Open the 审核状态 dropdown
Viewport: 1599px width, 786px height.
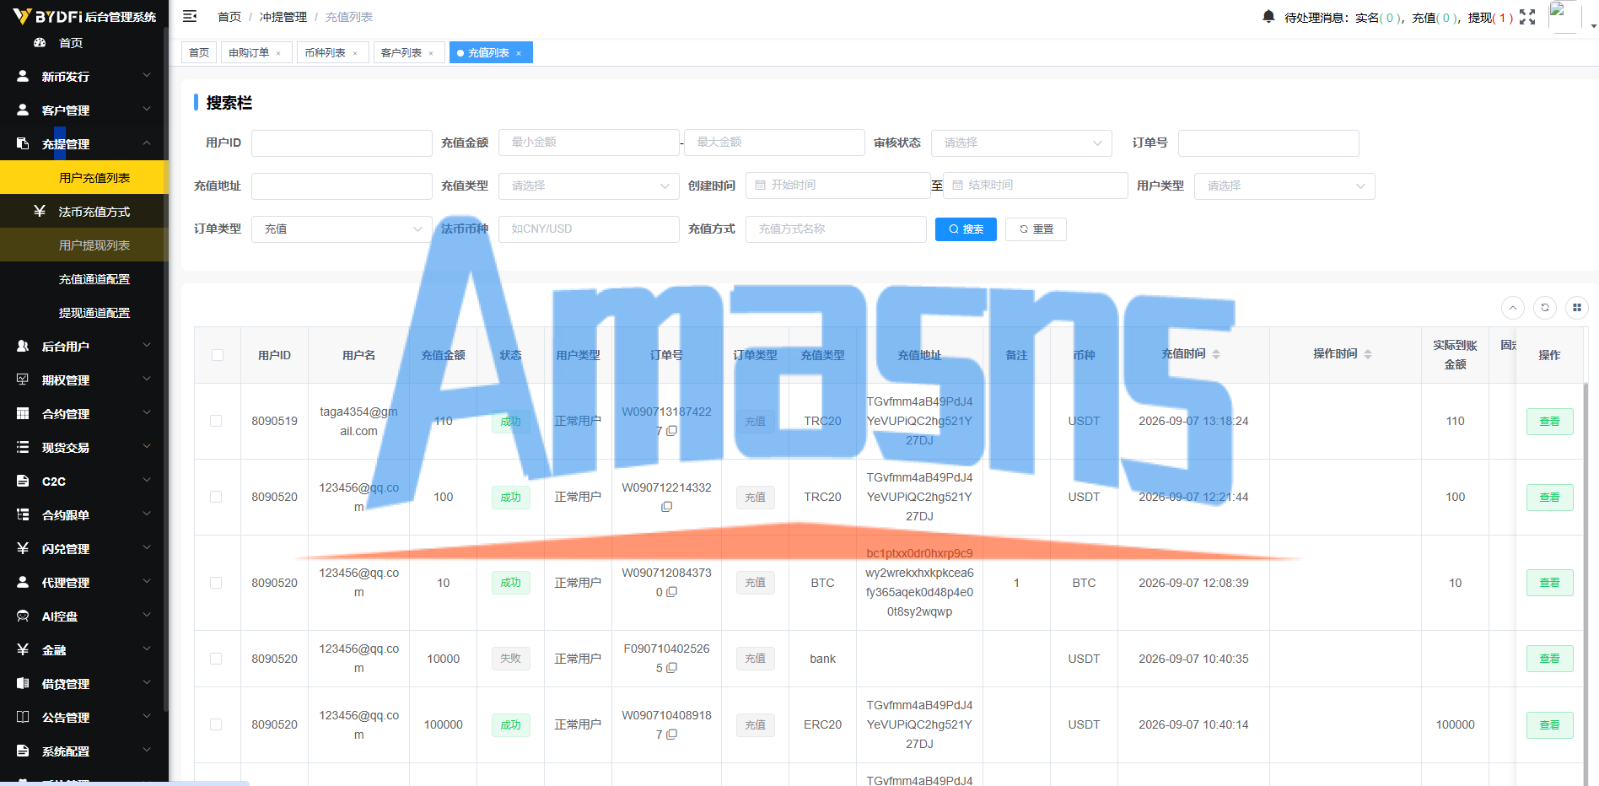click(x=1021, y=143)
